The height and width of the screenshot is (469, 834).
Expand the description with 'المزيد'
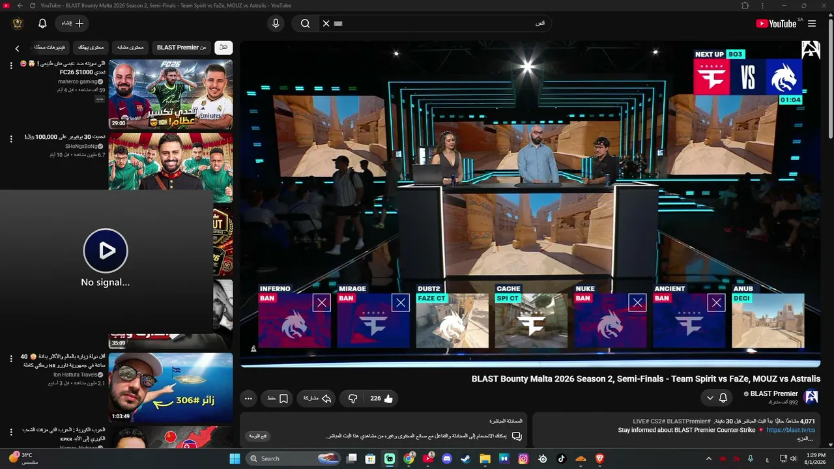click(x=805, y=439)
